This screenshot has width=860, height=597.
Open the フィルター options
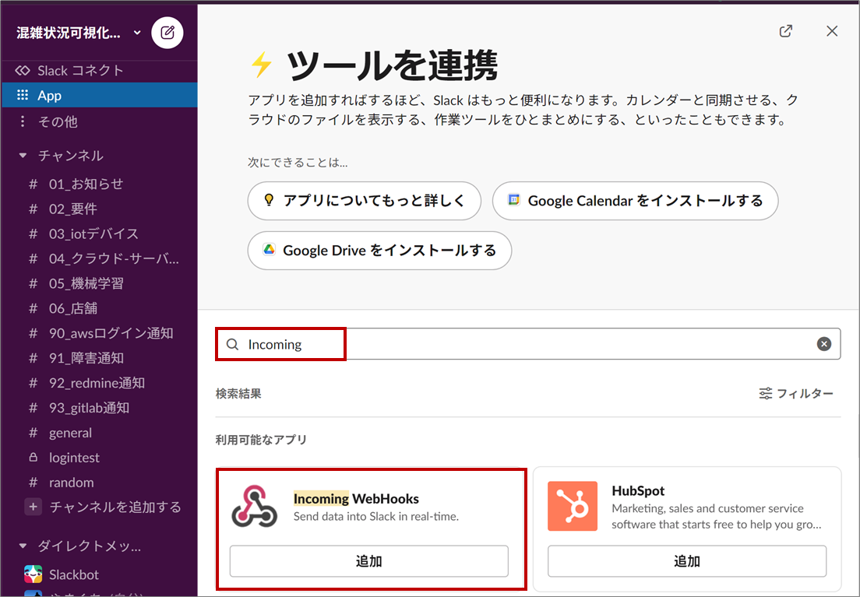coord(796,394)
